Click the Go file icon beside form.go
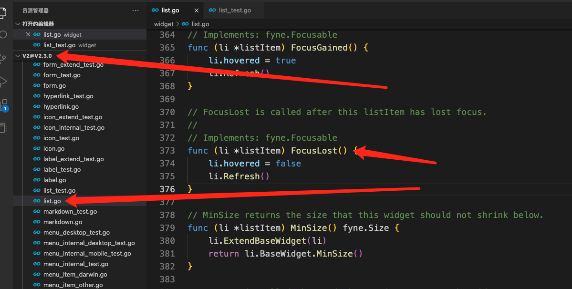The height and width of the screenshot is (289, 572). click(37, 86)
